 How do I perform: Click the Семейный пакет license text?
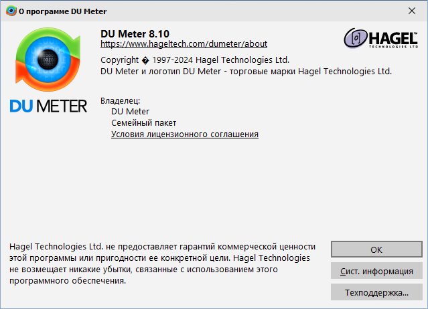[x=143, y=123]
